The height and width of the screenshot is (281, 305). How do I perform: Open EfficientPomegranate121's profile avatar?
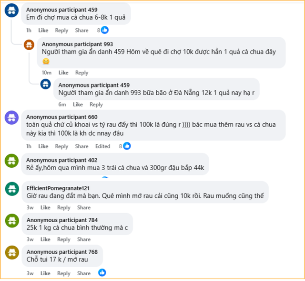(12, 190)
